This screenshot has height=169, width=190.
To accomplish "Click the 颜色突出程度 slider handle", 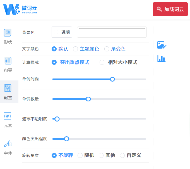I will [66, 139].
